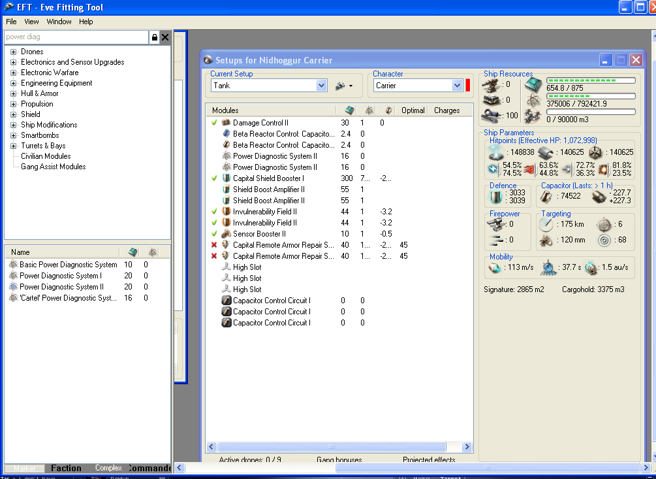Click the Projected effects label
The width and height of the screenshot is (656, 479).
pyautogui.click(x=429, y=460)
